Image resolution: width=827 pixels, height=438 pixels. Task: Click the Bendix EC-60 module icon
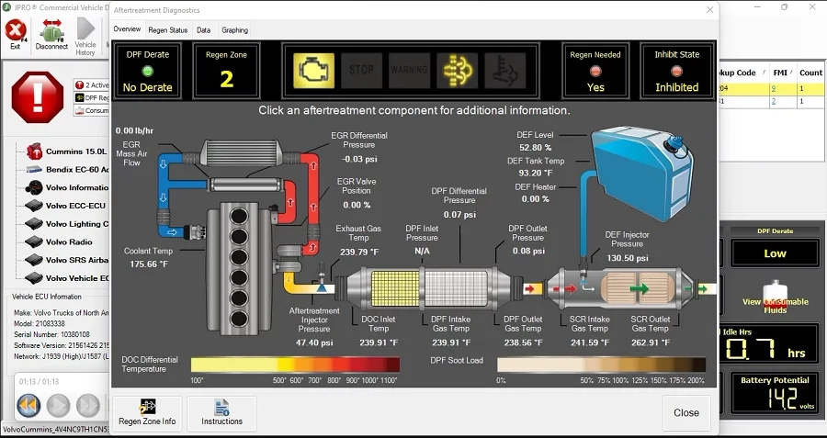(x=34, y=170)
